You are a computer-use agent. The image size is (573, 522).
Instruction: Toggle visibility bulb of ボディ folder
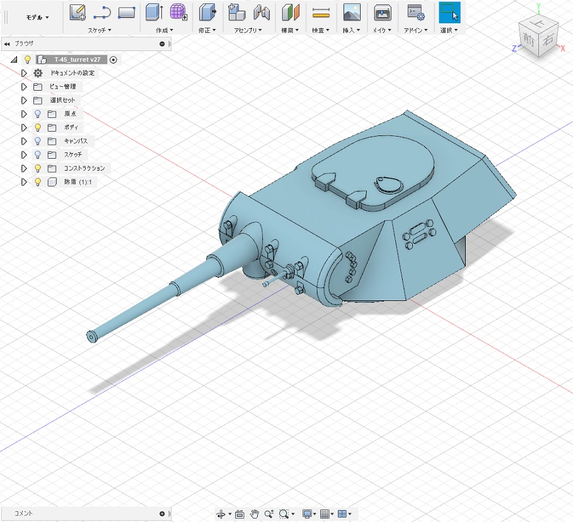point(37,127)
